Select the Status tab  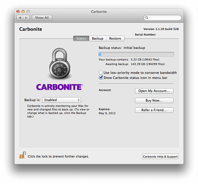(81, 38)
